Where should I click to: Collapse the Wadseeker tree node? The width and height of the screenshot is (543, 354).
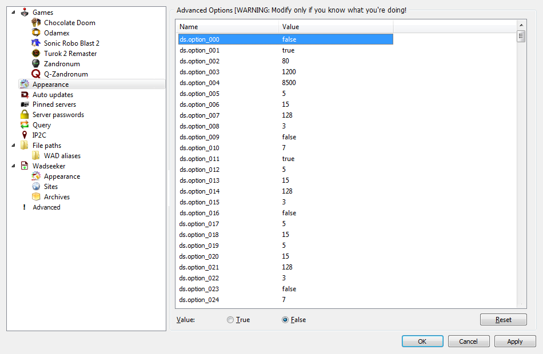coord(13,166)
